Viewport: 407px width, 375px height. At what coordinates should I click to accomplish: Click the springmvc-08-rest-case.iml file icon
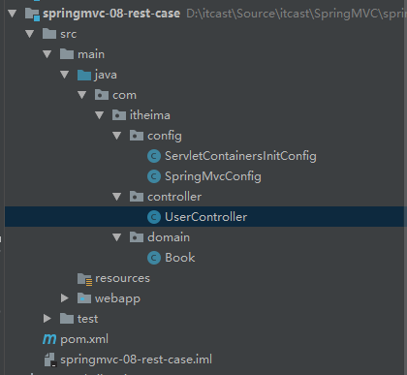[50, 359]
